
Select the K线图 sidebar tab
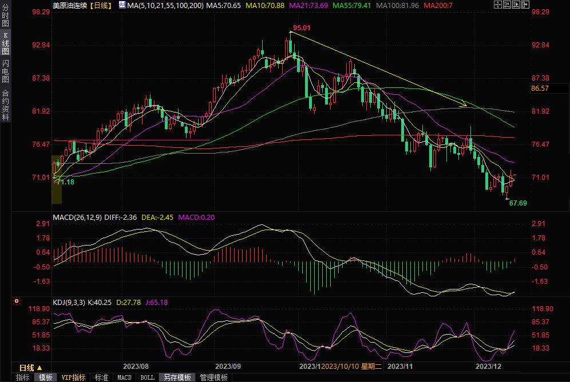point(5,43)
